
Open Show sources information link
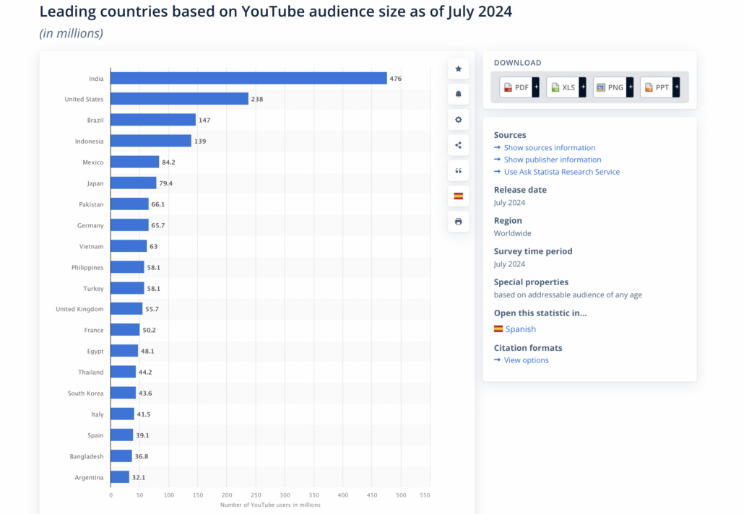tap(549, 147)
